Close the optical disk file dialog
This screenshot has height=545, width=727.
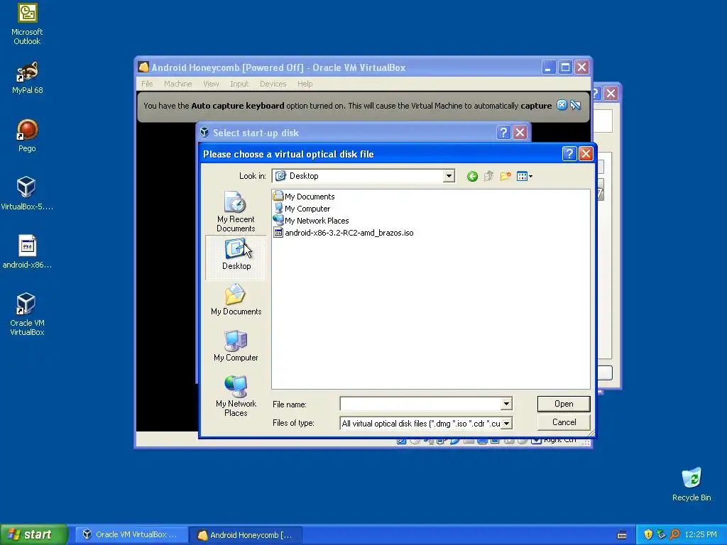(586, 154)
